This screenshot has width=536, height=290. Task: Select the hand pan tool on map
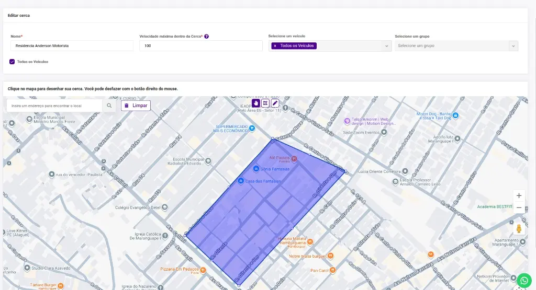(x=255, y=103)
